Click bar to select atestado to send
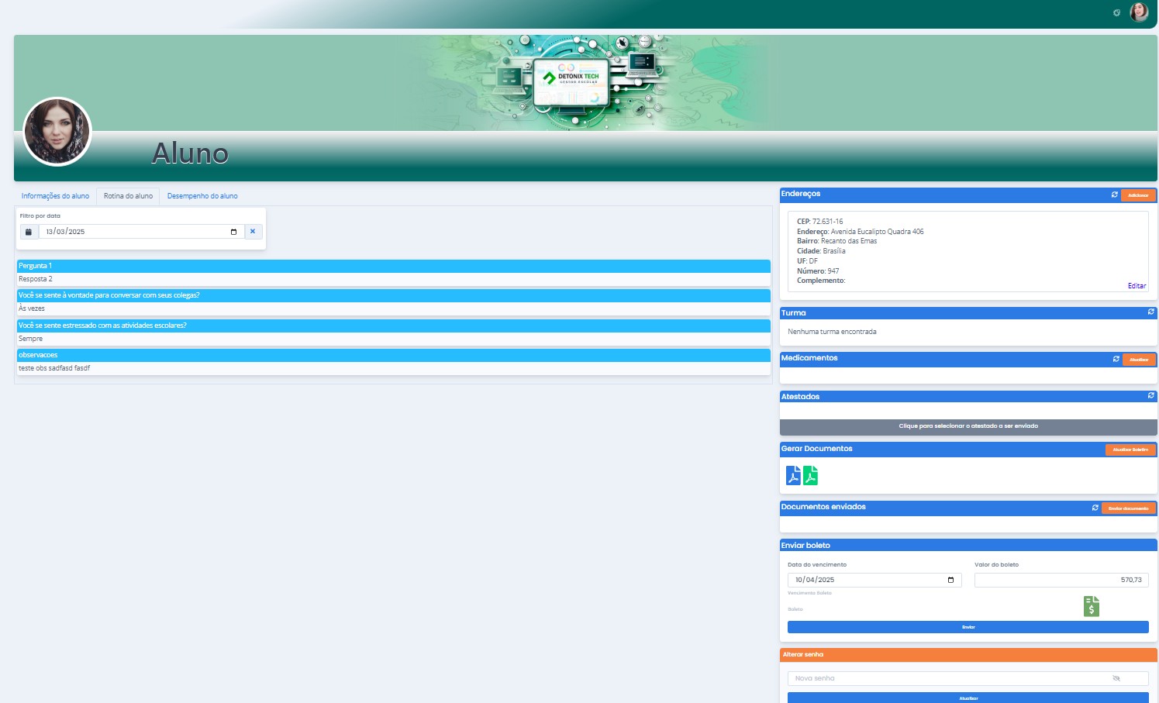Viewport: 1159px width, 703px height. click(968, 426)
